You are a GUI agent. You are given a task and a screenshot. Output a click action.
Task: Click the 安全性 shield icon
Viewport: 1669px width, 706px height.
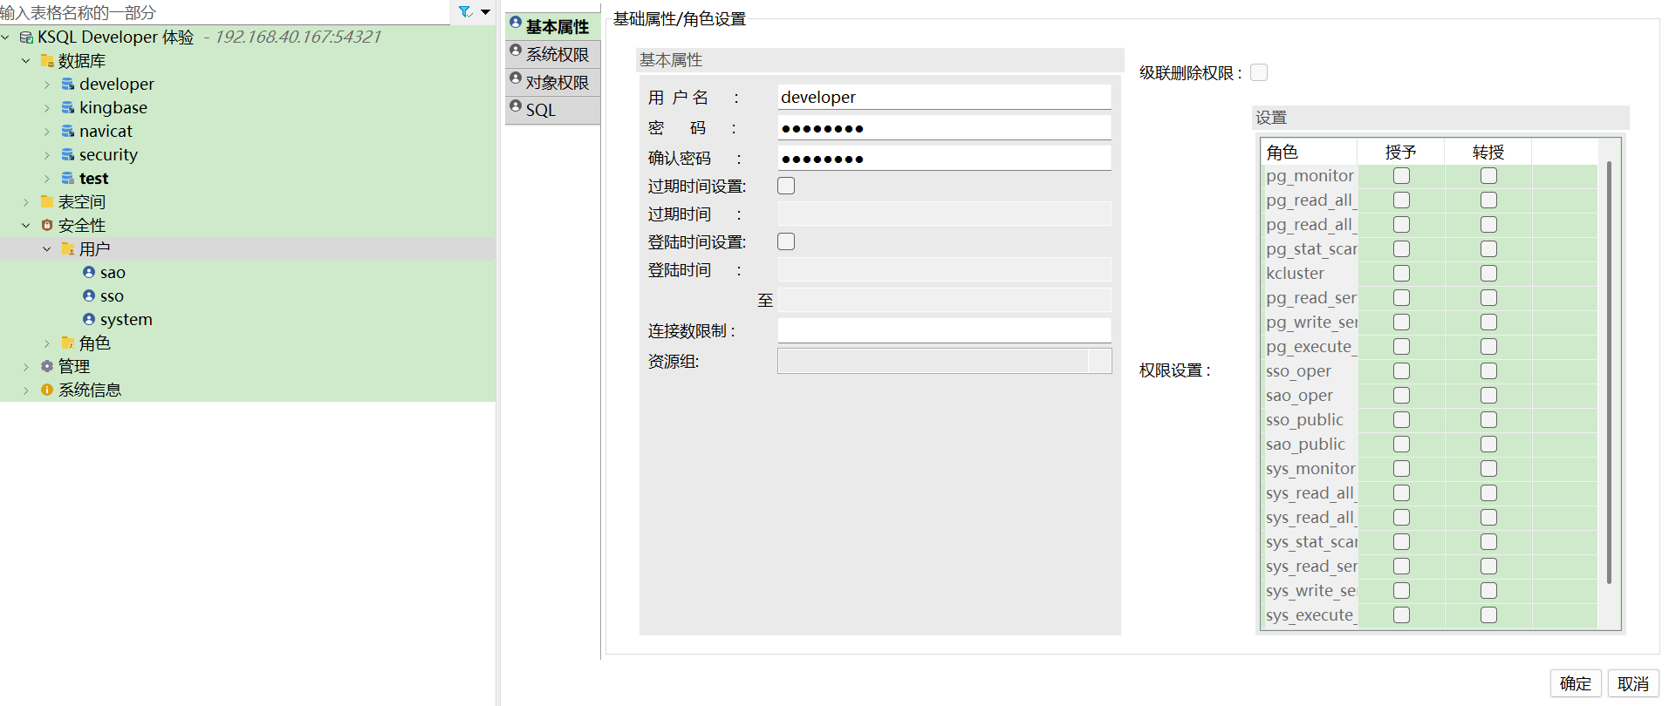(47, 226)
